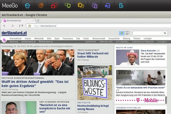Open a new tab with the plus button
Image resolution: width=171 pixels, height=114 pixels.
point(38,20)
